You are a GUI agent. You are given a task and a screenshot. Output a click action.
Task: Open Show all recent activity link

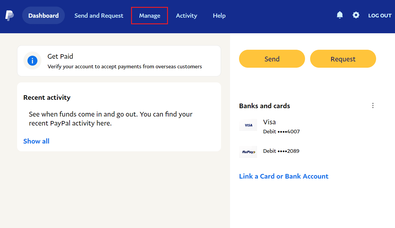click(36, 141)
